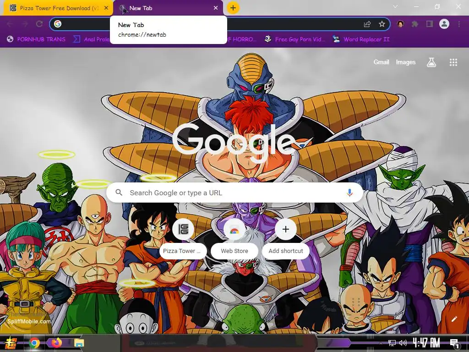Open the volume control in system tray
Image resolution: width=469 pixels, height=352 pixels.
(x=403, y=343)
